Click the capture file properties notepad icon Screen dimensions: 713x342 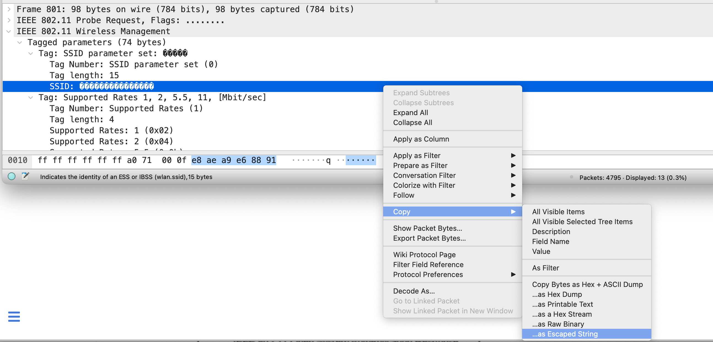(25, 176)
